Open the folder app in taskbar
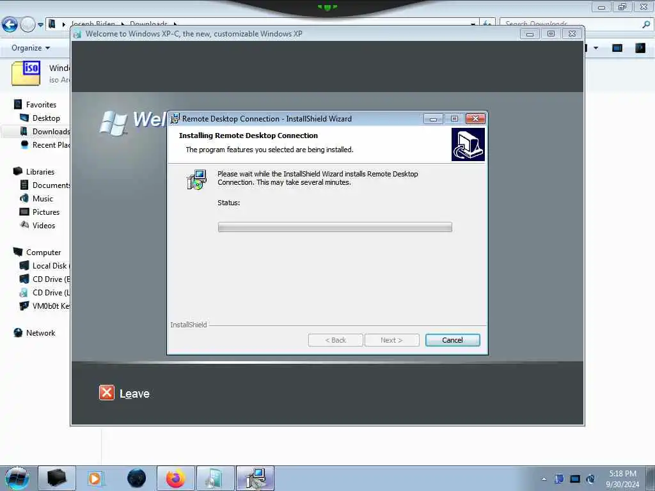This screenshot has width=655, height=491. coord(57,478)
